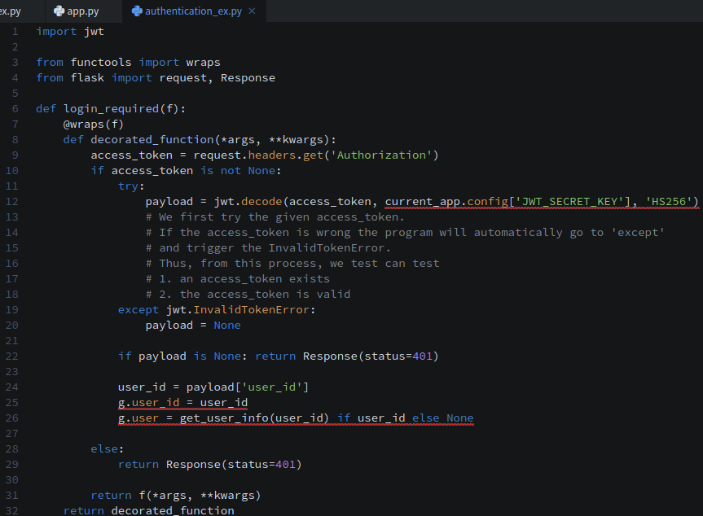Click 'try:' keyword on line 11
Viewport: 703px width, 516px height.
coord(131,186)
